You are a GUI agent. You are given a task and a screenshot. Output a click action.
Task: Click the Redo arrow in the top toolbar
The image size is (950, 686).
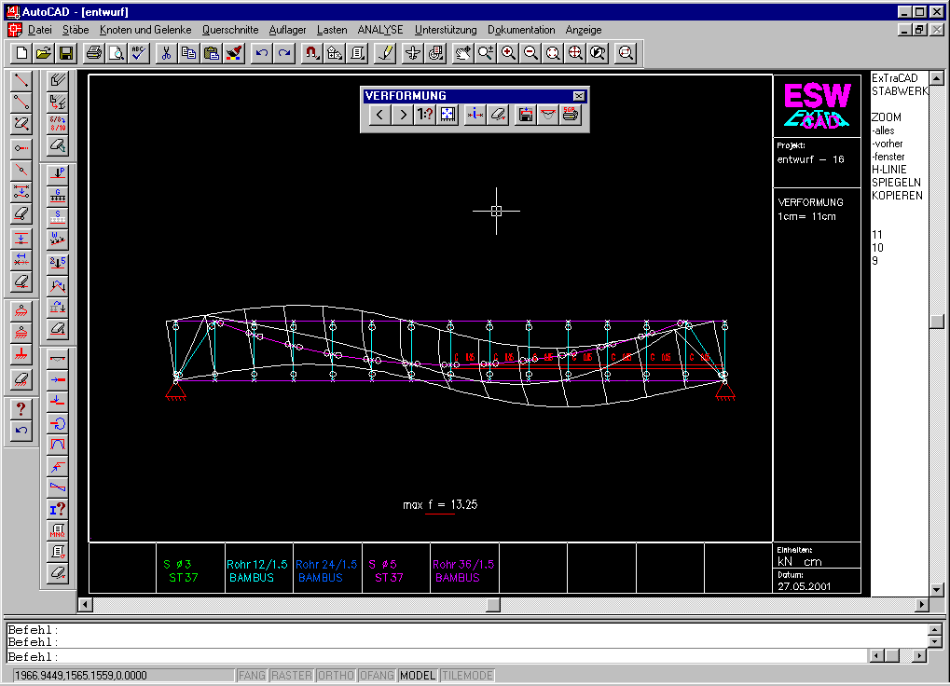pos(284,53)
